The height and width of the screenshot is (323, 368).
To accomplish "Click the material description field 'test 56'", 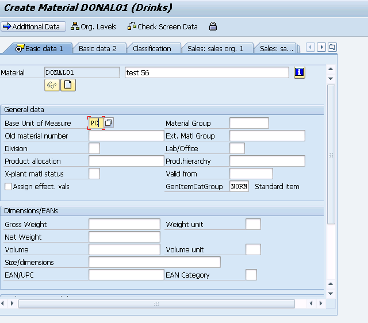I will coord(207,72).
